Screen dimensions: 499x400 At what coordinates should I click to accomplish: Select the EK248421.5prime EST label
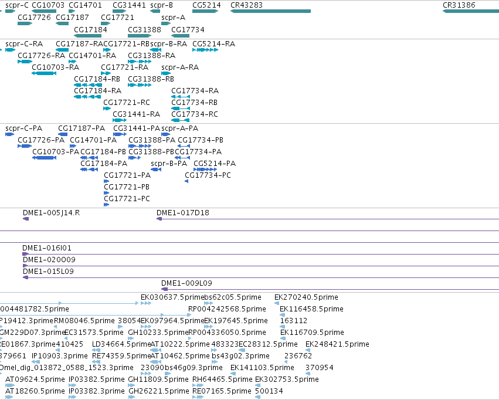click(337, 345)
